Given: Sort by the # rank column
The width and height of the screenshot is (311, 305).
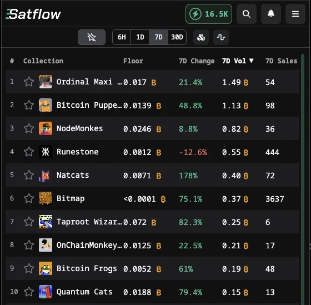Looking at the screenshot, I should pos(12,61).
